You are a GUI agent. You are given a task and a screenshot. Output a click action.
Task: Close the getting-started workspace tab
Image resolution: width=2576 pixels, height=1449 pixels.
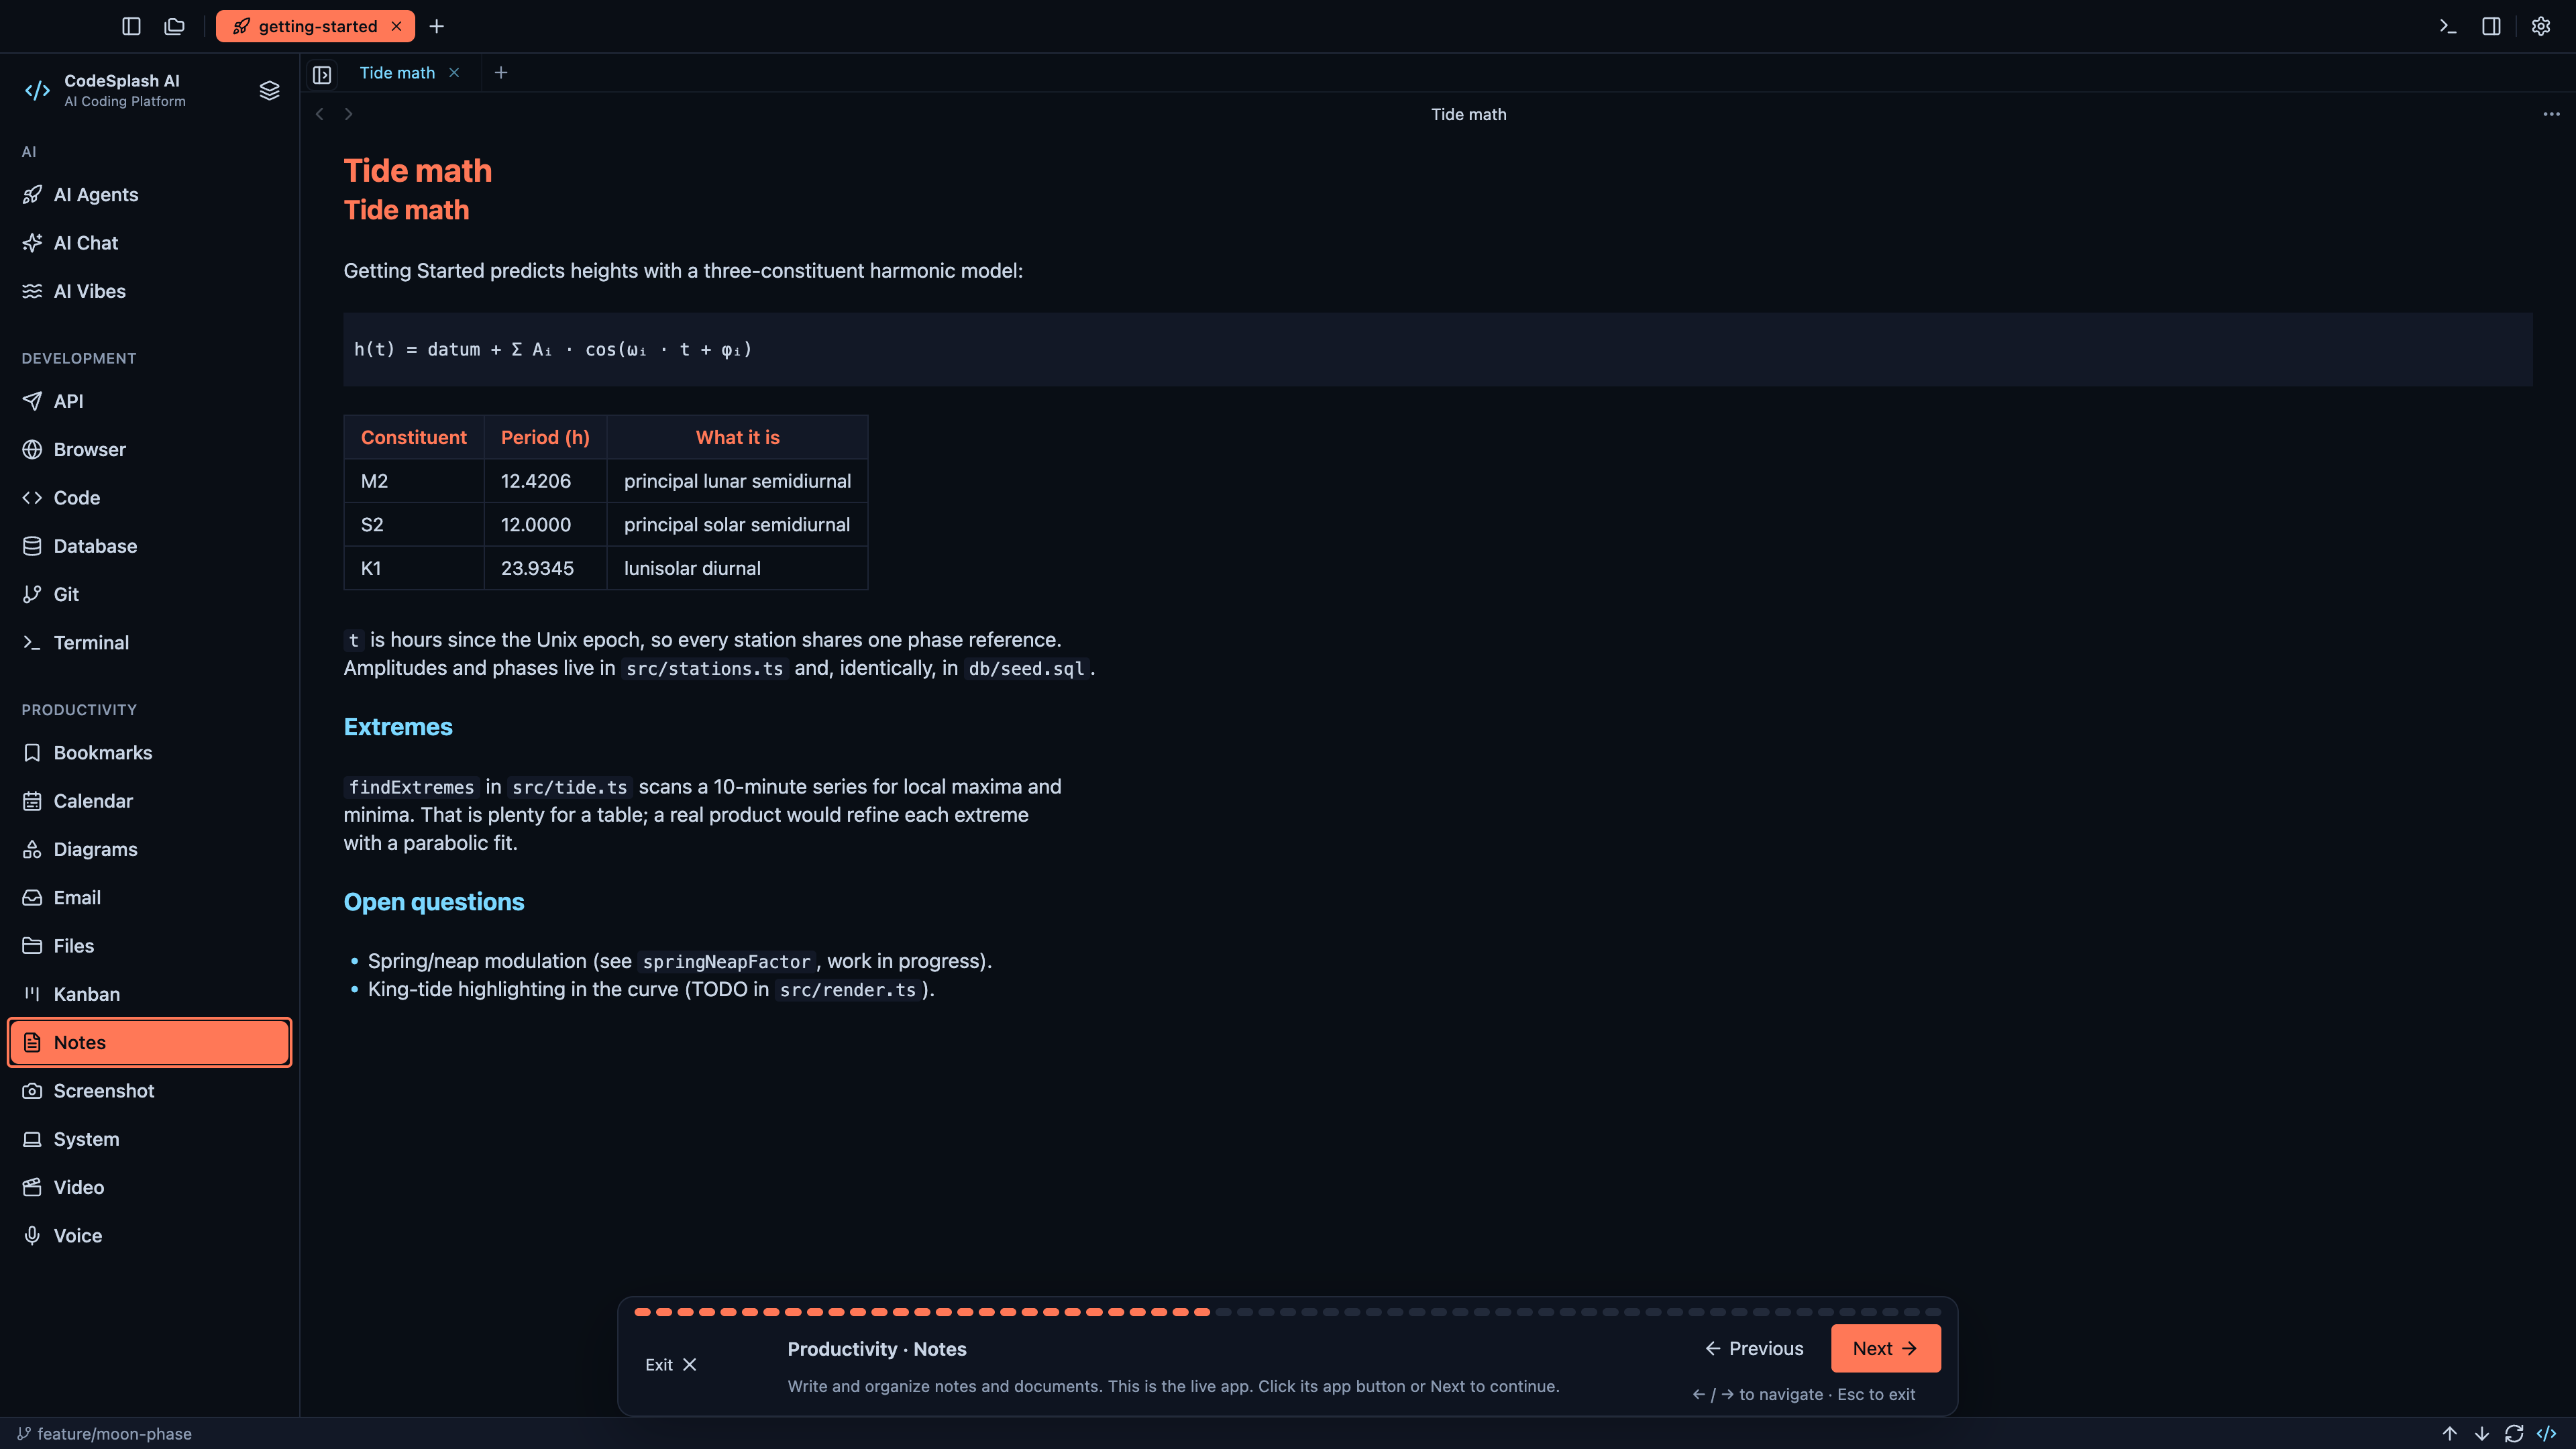[397, 26]
